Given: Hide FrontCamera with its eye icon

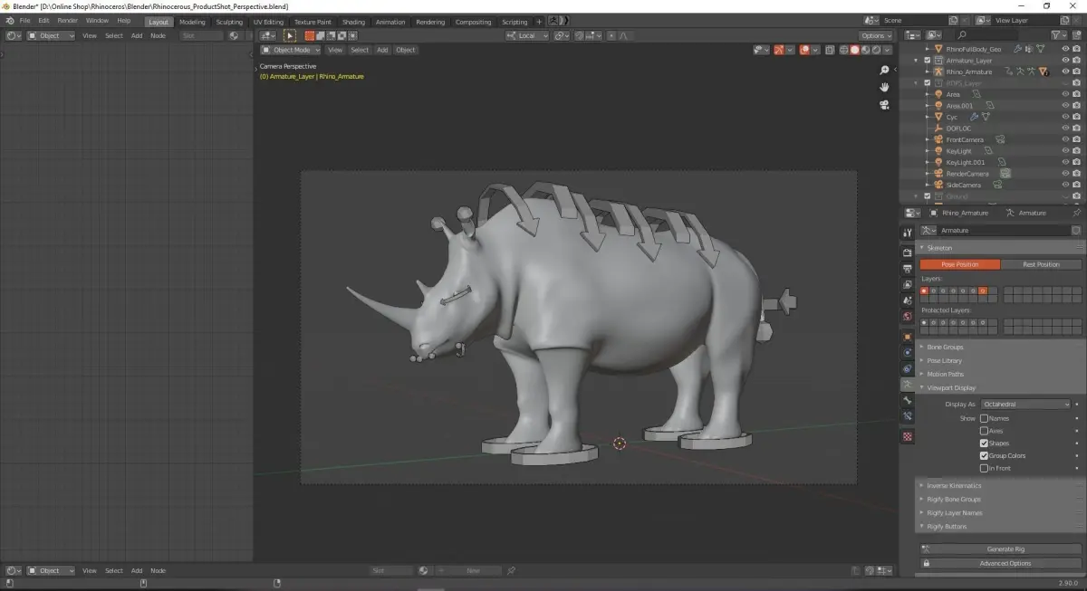Looking at the screenshot, I should point(1065,139).
